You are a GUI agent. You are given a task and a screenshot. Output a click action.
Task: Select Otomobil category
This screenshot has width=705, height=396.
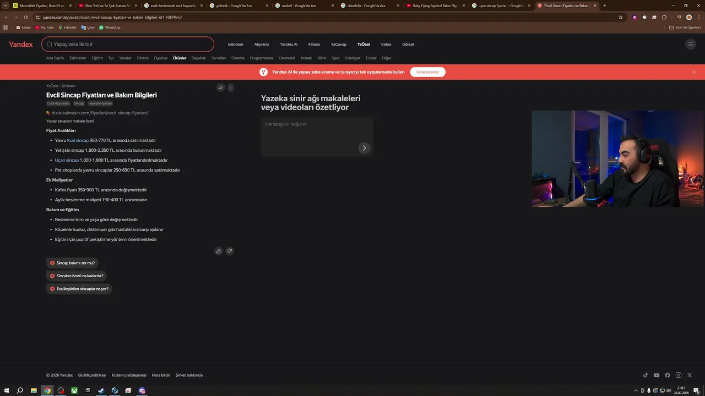coord(287,58)
